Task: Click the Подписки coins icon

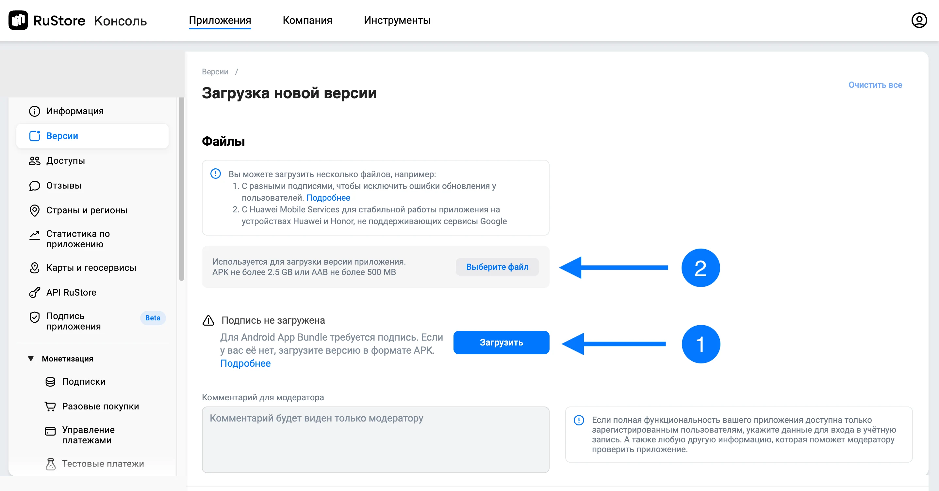Action: pos(50,381)
